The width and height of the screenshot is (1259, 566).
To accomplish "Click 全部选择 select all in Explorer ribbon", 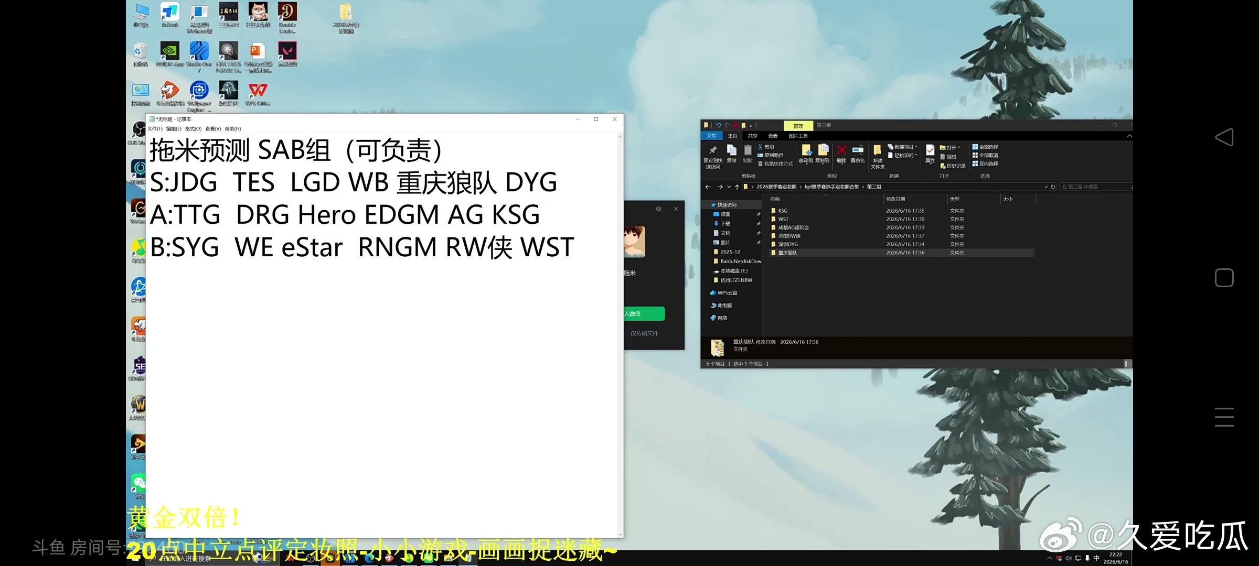I will pyautogui.click(x=985, y=147).
